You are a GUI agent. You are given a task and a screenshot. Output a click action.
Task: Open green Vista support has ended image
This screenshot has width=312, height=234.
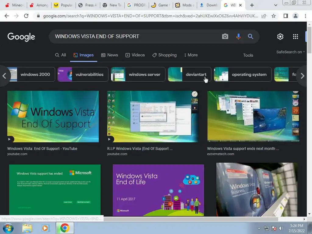(55, 190)
